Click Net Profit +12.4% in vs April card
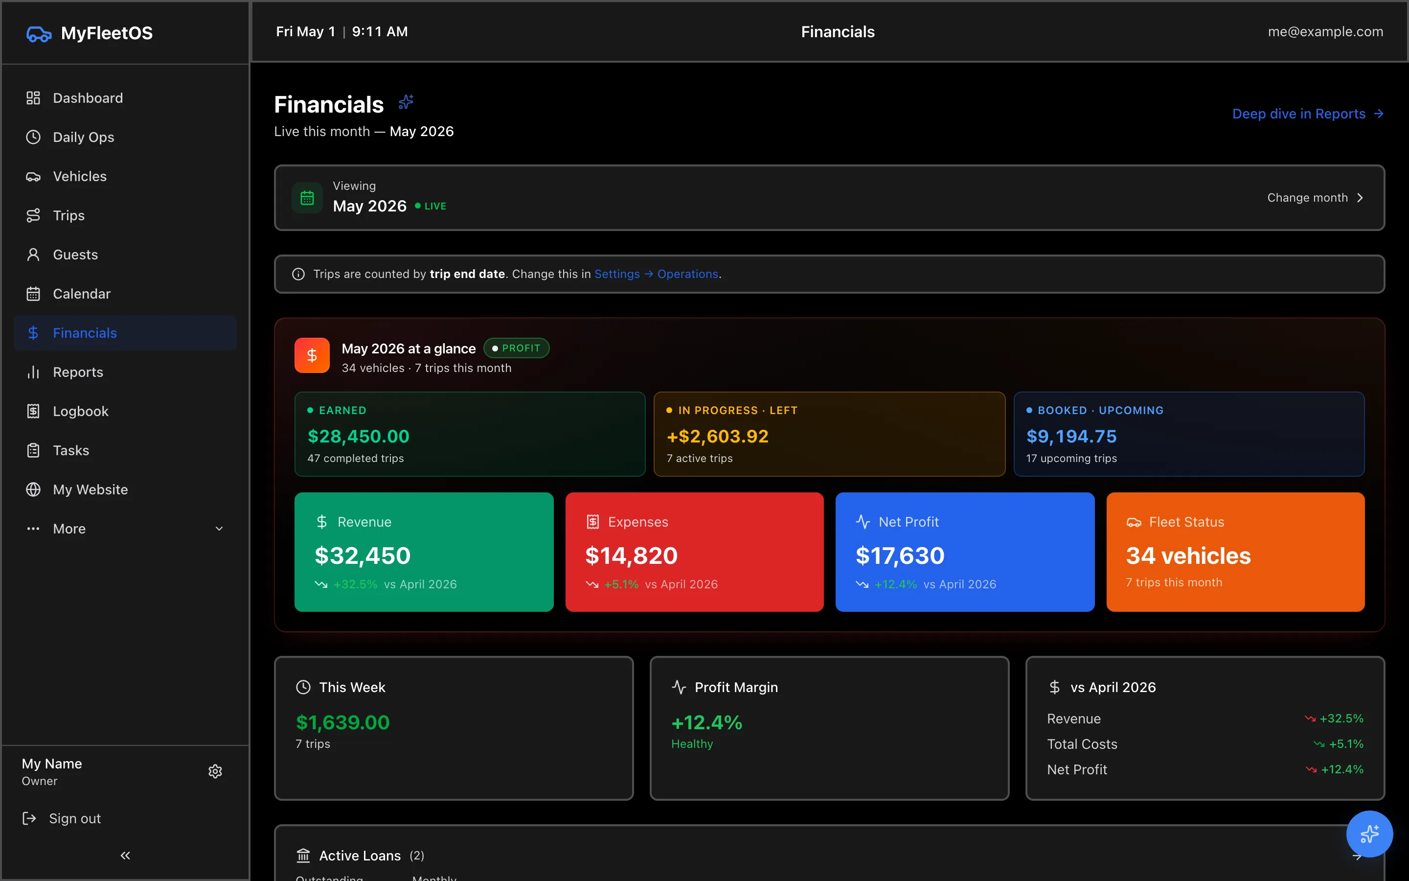Viewport: 1409px width, 881px height. point(1205,770)
